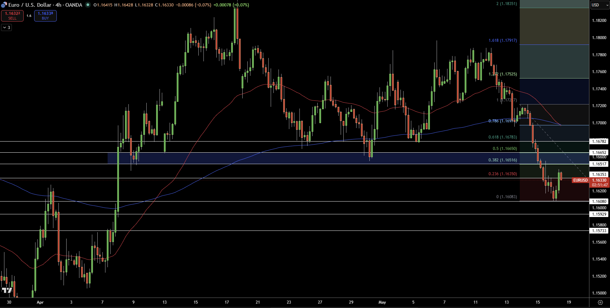Click Fib level 0 (1.16083) label

tap(507, 197)
